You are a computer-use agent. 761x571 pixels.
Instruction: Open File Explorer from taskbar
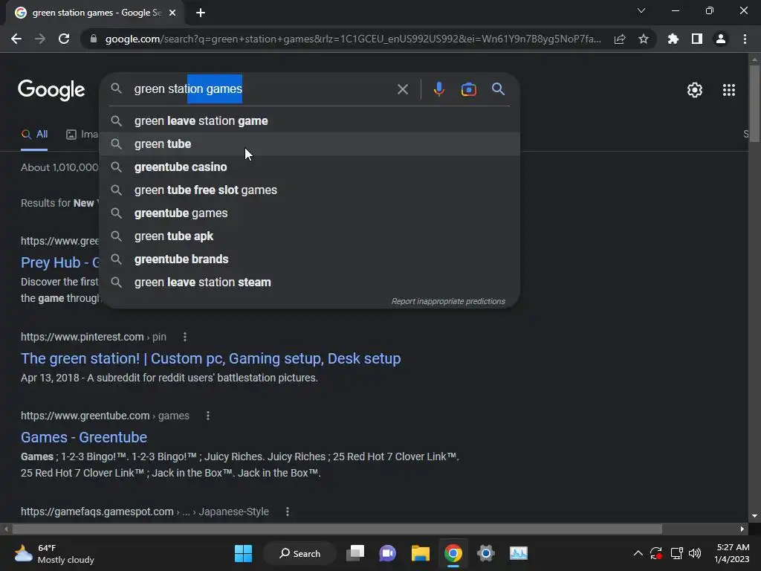pos(421,553)
